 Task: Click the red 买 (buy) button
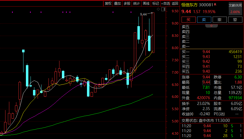(188, 20)
